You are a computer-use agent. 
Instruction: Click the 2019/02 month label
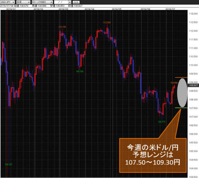tap(38, 9)
